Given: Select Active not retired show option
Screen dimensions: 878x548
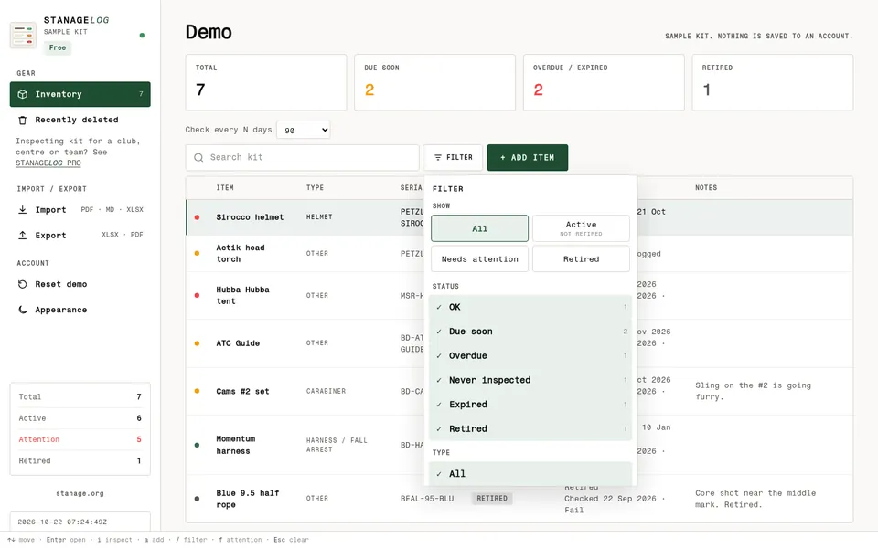Looking at the screenshot, I should point(581,228).
